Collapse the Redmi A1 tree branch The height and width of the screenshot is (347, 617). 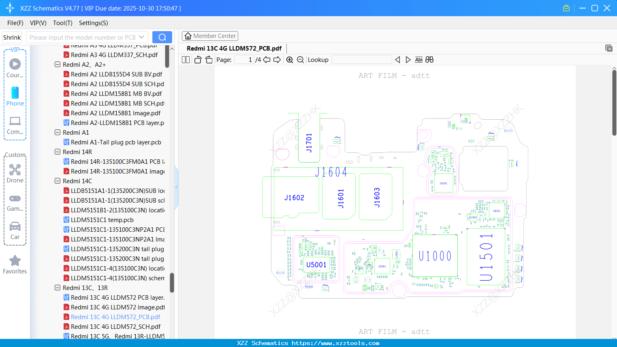[x=57, y=132]
